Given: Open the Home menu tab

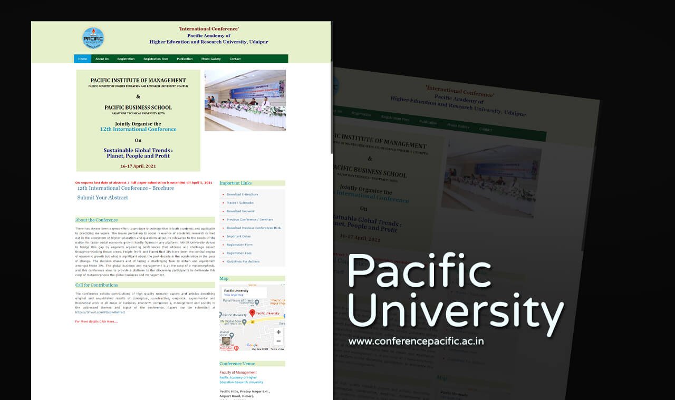Looking at the screenshot, I should pyautogui.click(x=82, y=59).
